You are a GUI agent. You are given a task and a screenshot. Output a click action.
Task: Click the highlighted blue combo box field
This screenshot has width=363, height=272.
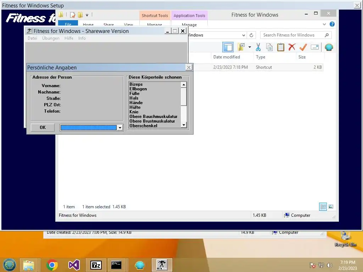point(88,127)
